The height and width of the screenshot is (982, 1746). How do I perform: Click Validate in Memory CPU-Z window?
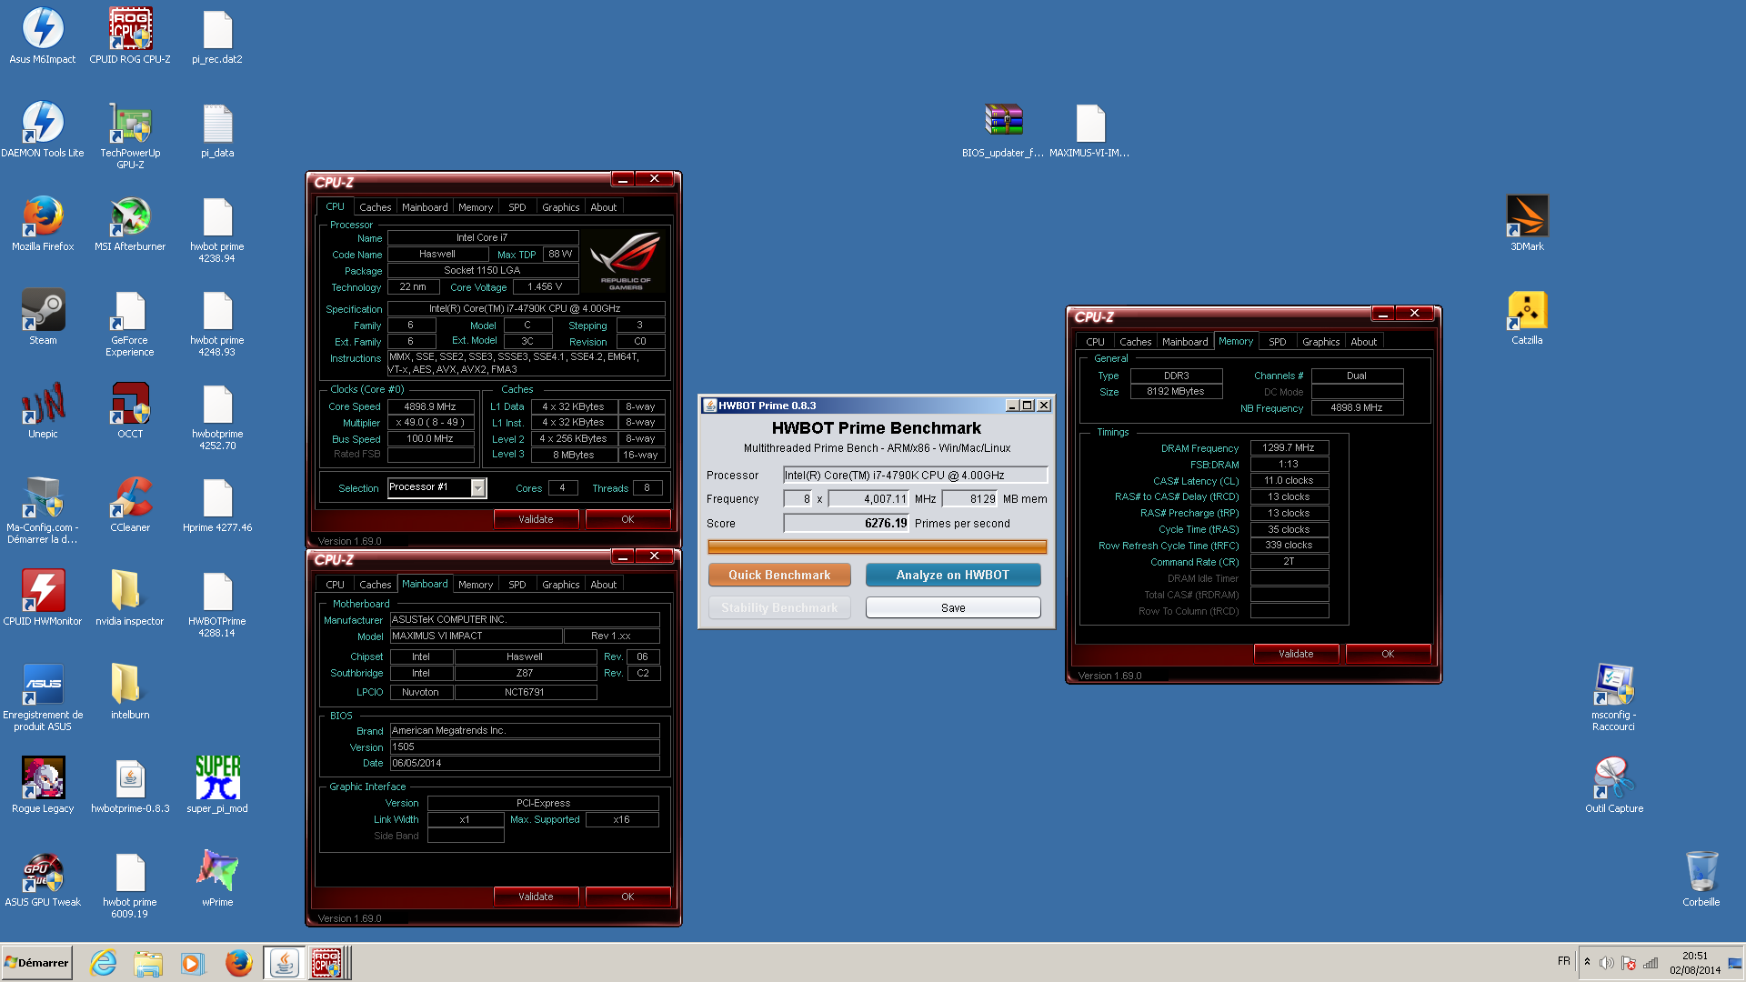point(1296,654)
